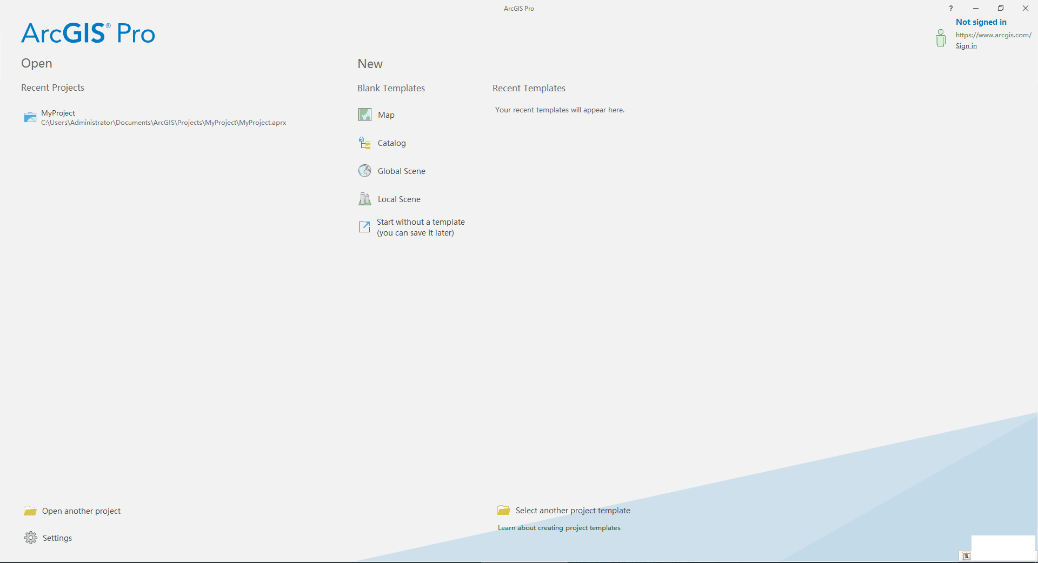
Task: Click the help question mark icon
Action: (951, 8)
